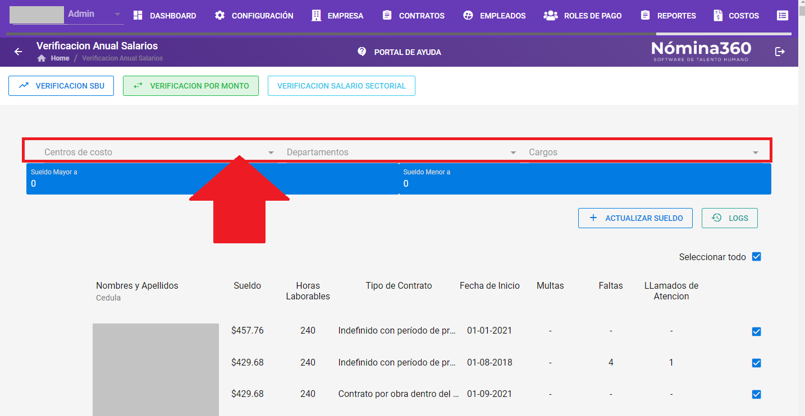
Task: Uncheck the row starting 01-08-2018
Action: 756,363
